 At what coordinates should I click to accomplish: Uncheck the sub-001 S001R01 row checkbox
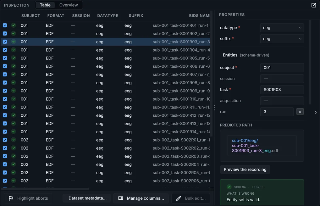5,25
